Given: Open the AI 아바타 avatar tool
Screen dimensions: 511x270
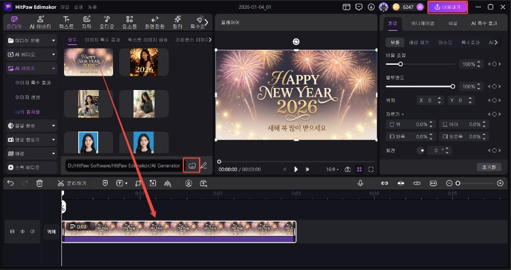Looking at the screenshot, I should (x=40, y=22).
